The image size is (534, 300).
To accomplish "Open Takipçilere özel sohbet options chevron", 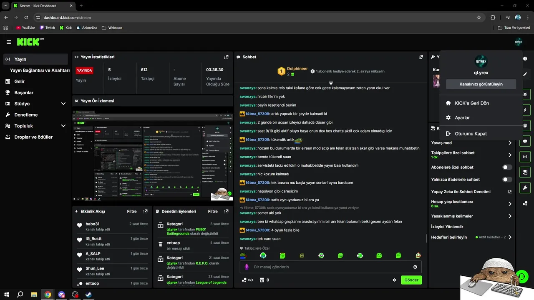I will point(510,155).
